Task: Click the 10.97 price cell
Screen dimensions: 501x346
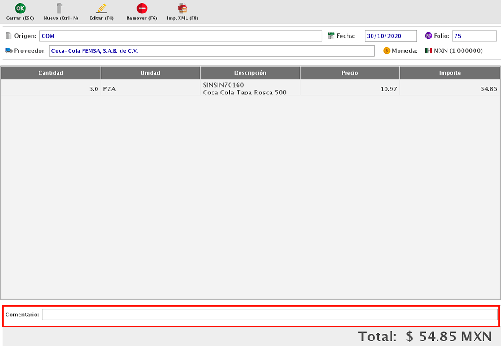Action: 350,88
